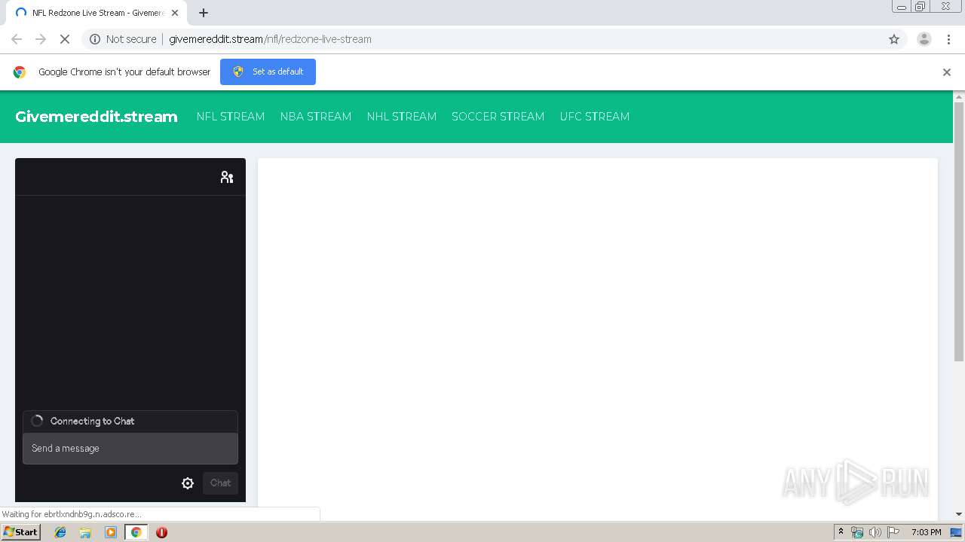Bookmark this page with the star icon
Image resolution: width=965 pixels, height=542 pixels.
click(x=894, y=39)
